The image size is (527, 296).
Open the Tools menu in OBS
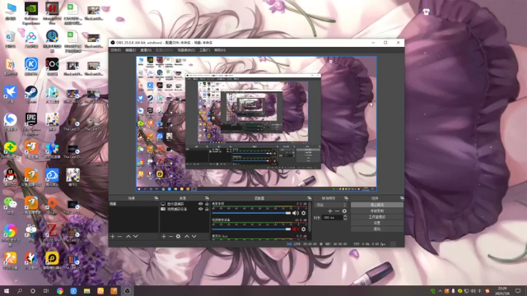[x=204, y=50]
